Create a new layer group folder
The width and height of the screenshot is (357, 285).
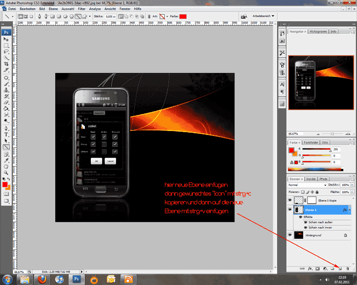332,269
